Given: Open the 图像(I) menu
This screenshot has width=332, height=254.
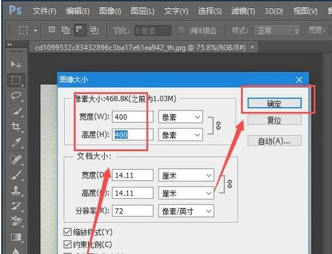Looking at the screenshot, I should click(110, 11).
